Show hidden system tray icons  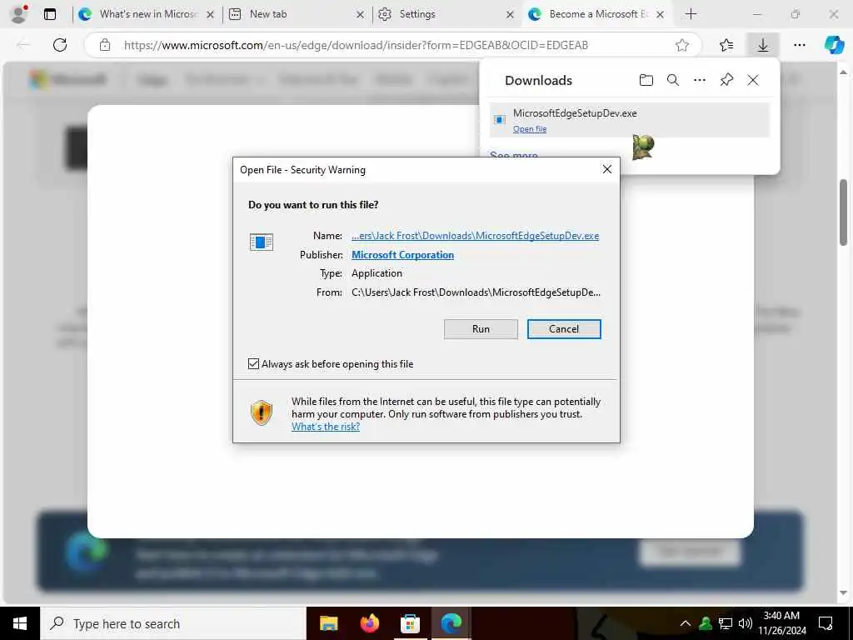point(686,623)
